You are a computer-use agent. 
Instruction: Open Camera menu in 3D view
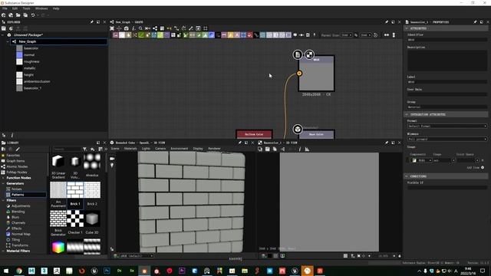(160, 149)
